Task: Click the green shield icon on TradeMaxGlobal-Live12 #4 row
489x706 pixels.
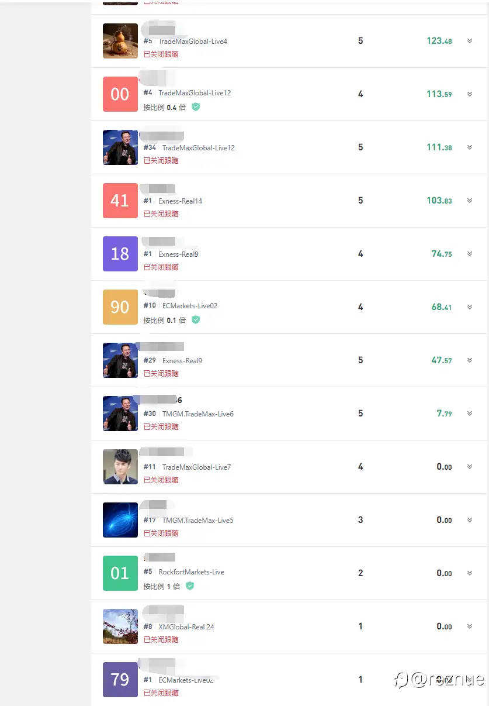Action: coord(196,107)
